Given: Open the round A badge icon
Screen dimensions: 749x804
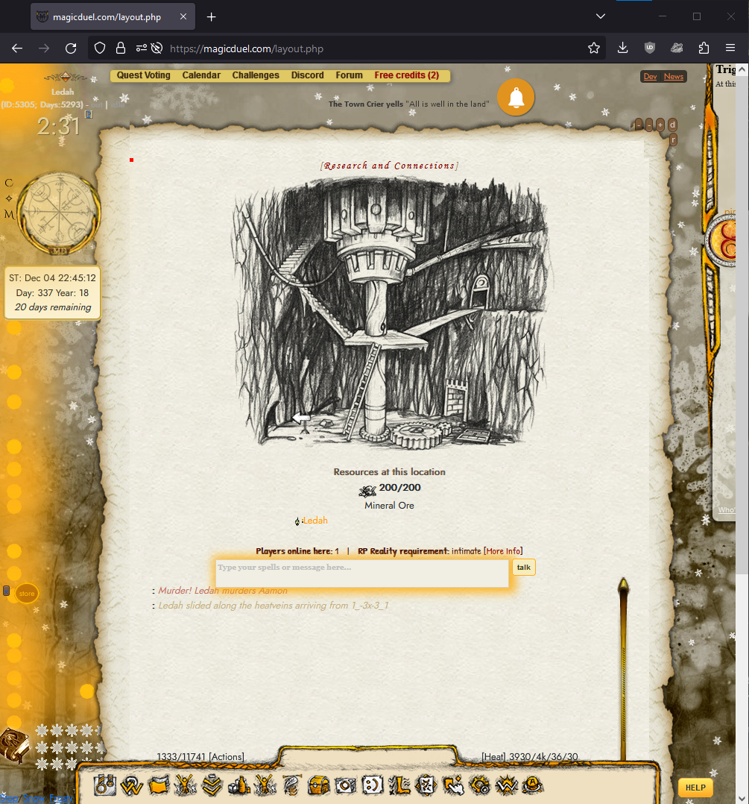Looking at the screenshot, I should point(532,785).
